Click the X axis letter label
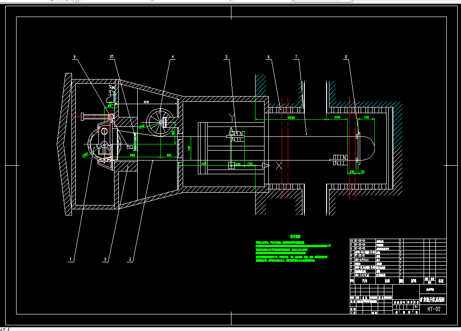 point(279,166)
